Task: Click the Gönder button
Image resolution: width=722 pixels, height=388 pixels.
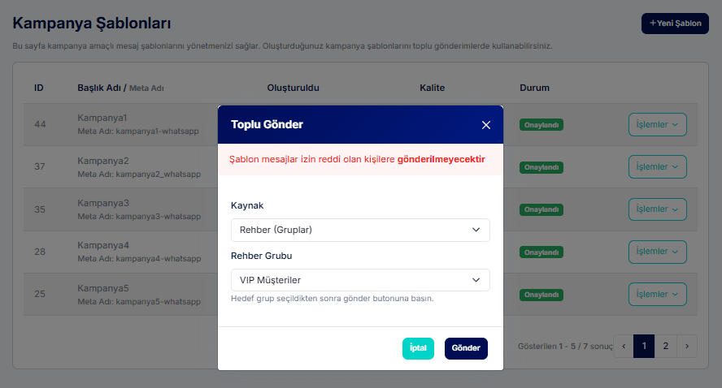Action: point(466,348)
